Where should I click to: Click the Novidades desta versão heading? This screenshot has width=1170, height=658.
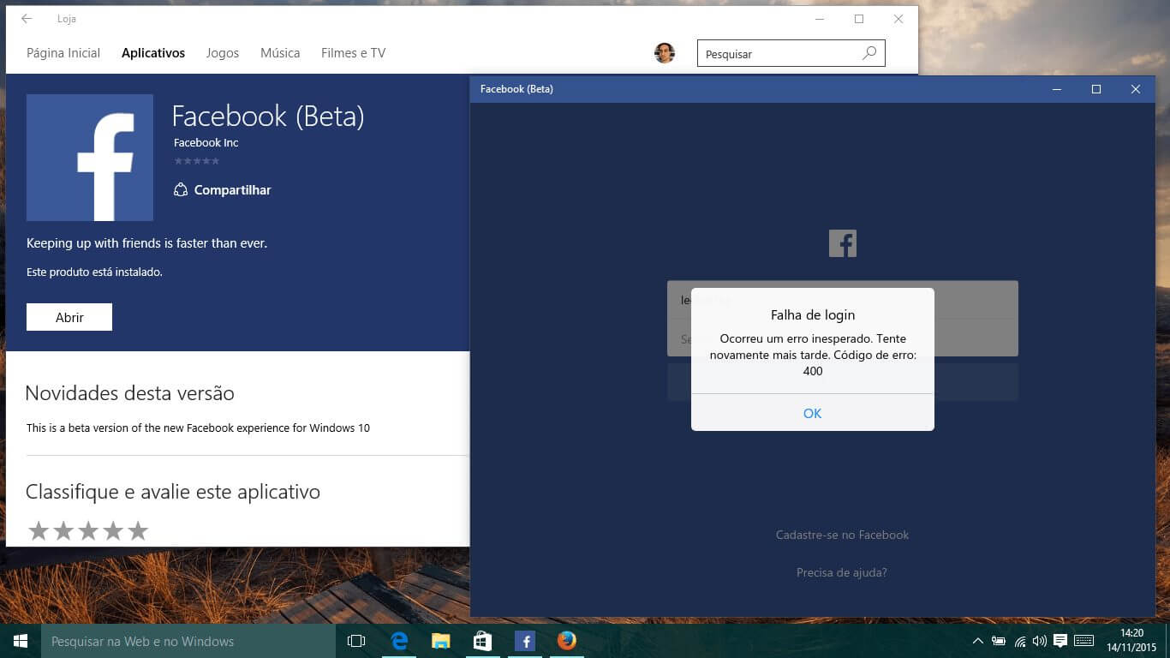129,393
